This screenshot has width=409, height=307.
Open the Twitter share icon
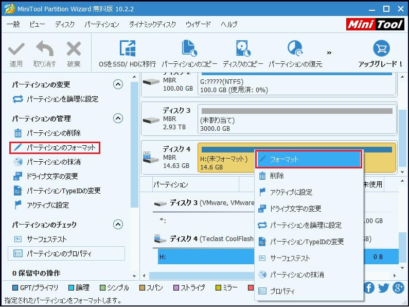[x=383, y=287]
